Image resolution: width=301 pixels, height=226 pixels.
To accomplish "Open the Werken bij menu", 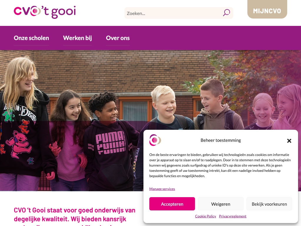I will coord(77,38).
